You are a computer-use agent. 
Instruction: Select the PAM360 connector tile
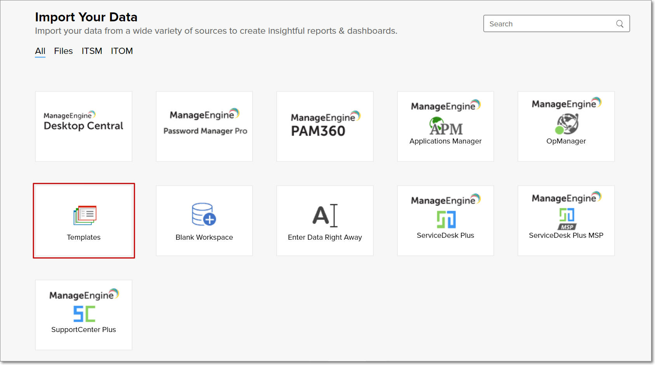pyautogui.click(x=325, y=126)
